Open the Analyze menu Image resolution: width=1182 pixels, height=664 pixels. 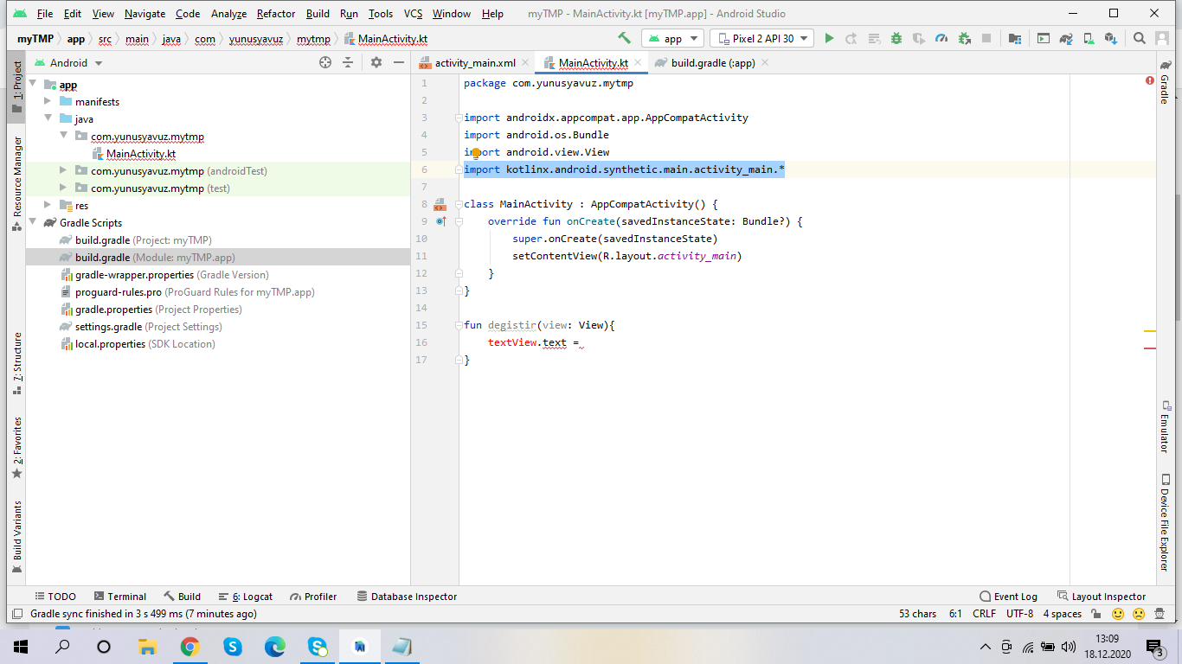tap(228, 14)
